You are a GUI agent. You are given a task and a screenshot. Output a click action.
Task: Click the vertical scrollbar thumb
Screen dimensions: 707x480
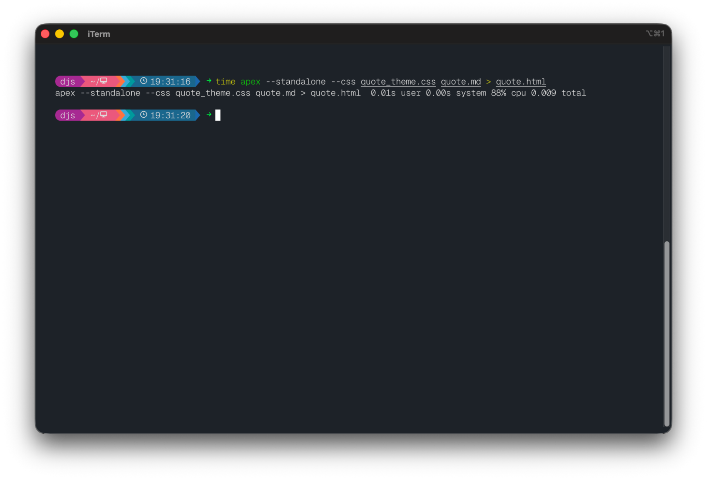(x=667, y=333)
